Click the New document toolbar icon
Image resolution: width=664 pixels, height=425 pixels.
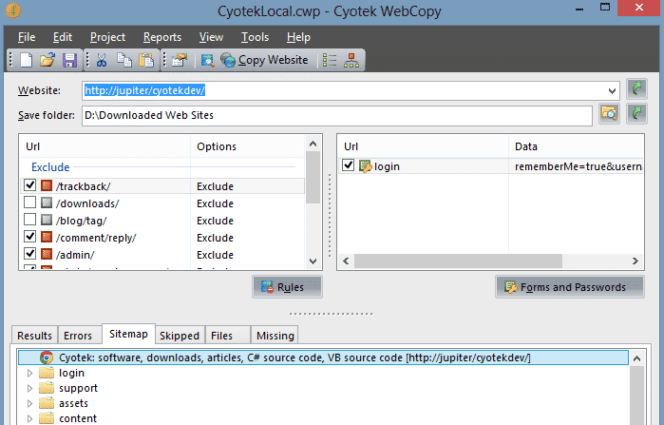point(27,60)
